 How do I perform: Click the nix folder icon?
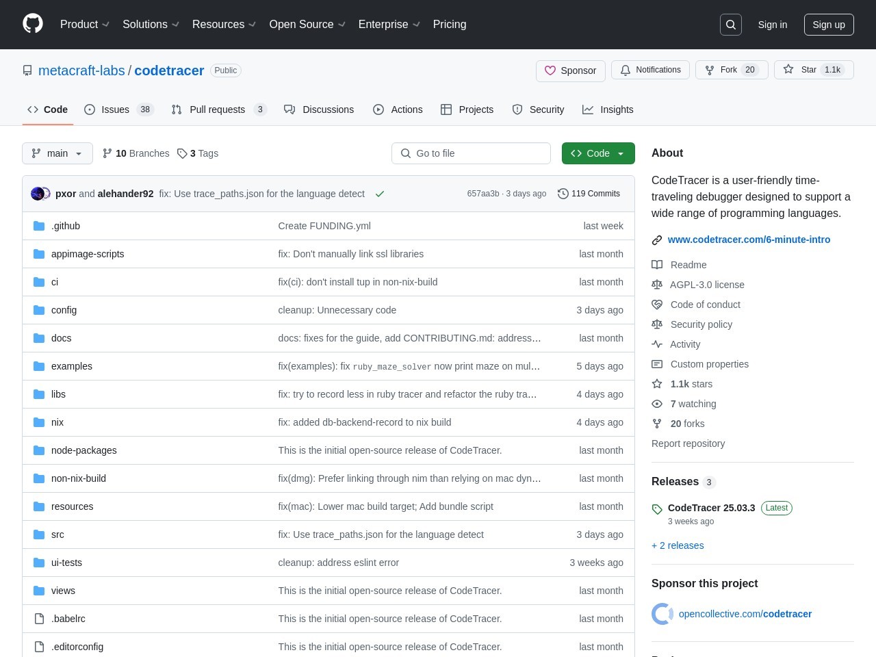click(x=39, y=422)
